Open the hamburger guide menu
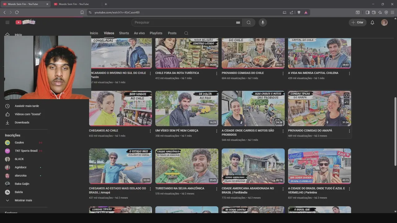 (7, 22)
